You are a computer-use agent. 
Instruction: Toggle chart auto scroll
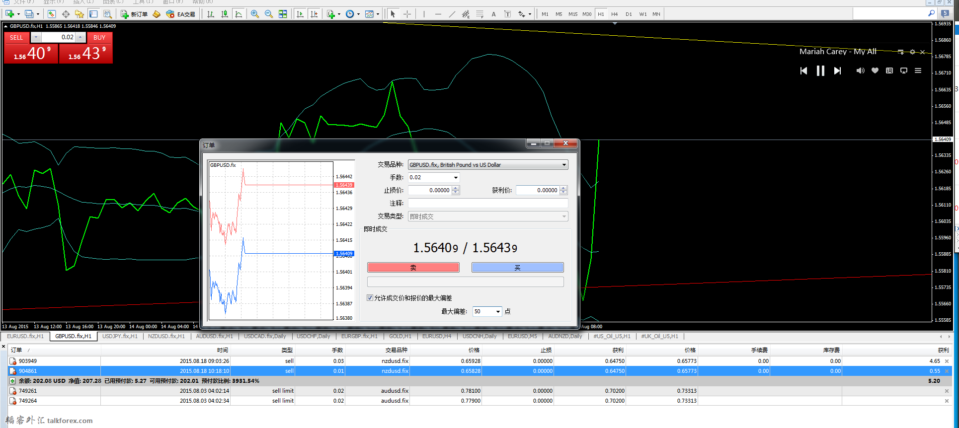(x=300, y=14)
